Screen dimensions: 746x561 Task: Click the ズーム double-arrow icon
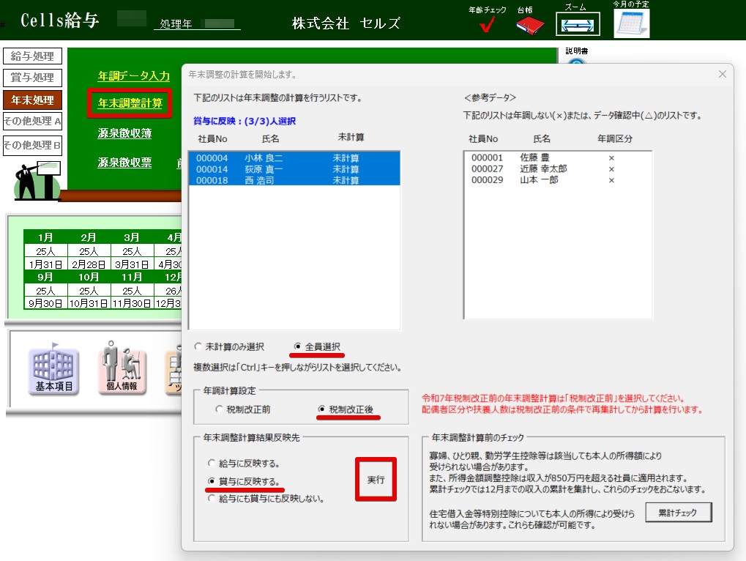point(578,25)
